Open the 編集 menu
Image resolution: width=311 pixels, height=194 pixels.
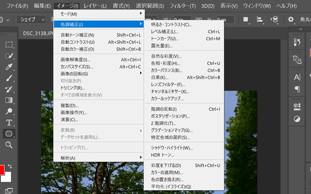(x=42, y=6)
